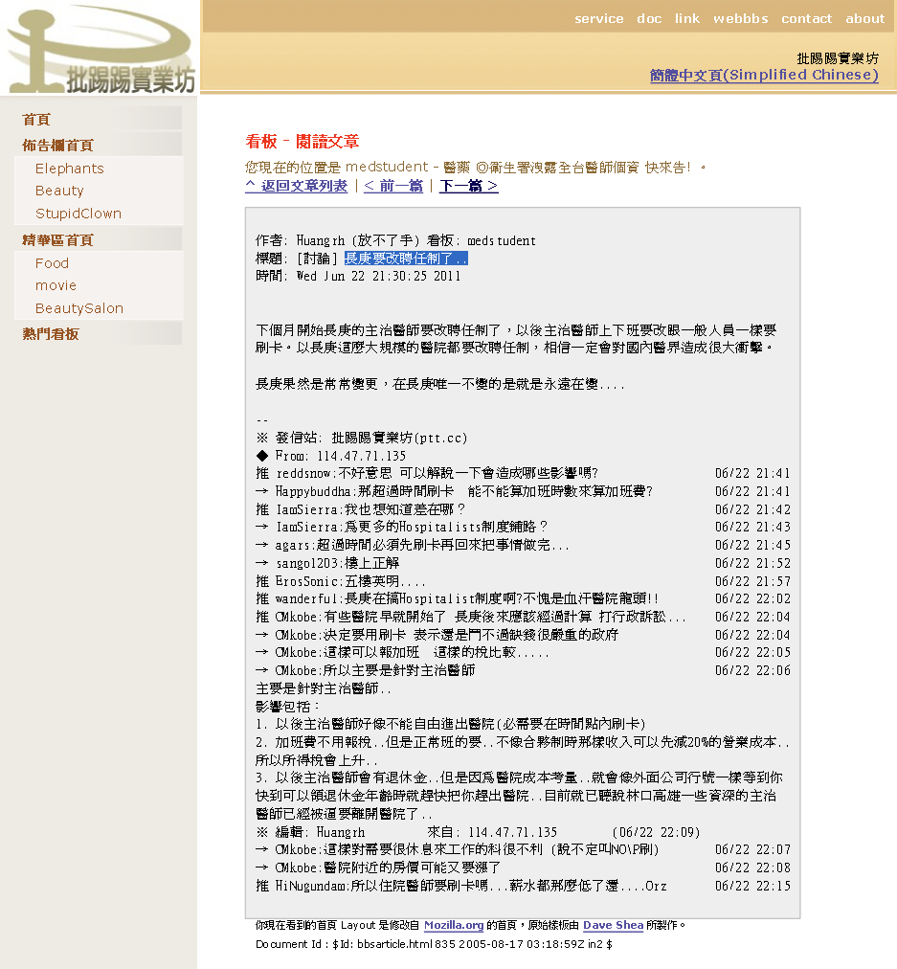The height and width of the screenshot is (969, 897).
Task: Open the contact menu item
Action: (806, 18)
